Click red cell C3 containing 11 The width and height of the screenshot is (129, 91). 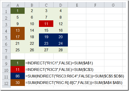pos(46,24)
